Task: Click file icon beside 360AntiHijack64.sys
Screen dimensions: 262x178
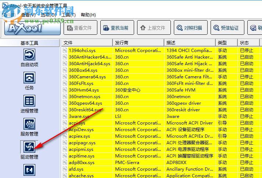Action: (65, 64)
